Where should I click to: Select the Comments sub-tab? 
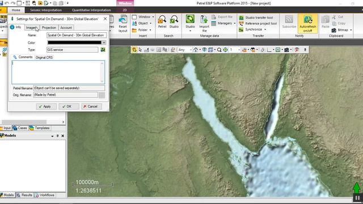coord(23,57)
